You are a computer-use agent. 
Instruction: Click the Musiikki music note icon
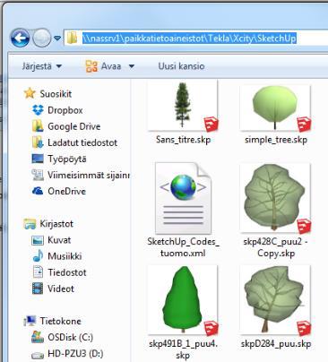(x=38, y=256)
